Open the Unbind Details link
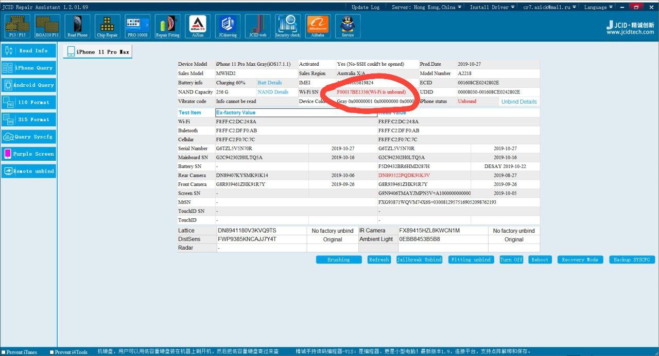This screenshot has height=356, width=659. [519, 102]
